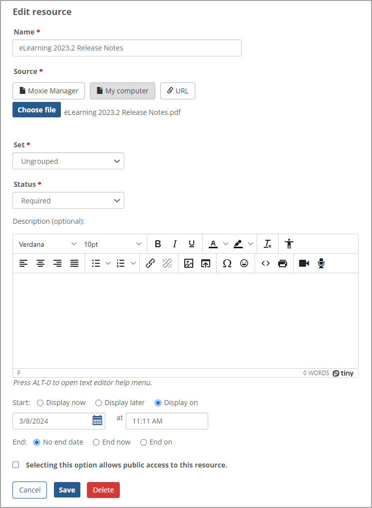This screenshot has height=508, width=372.
Task: Open the Status dropdown showing Required
Action: pyautogui.click(x=68, y=200)
